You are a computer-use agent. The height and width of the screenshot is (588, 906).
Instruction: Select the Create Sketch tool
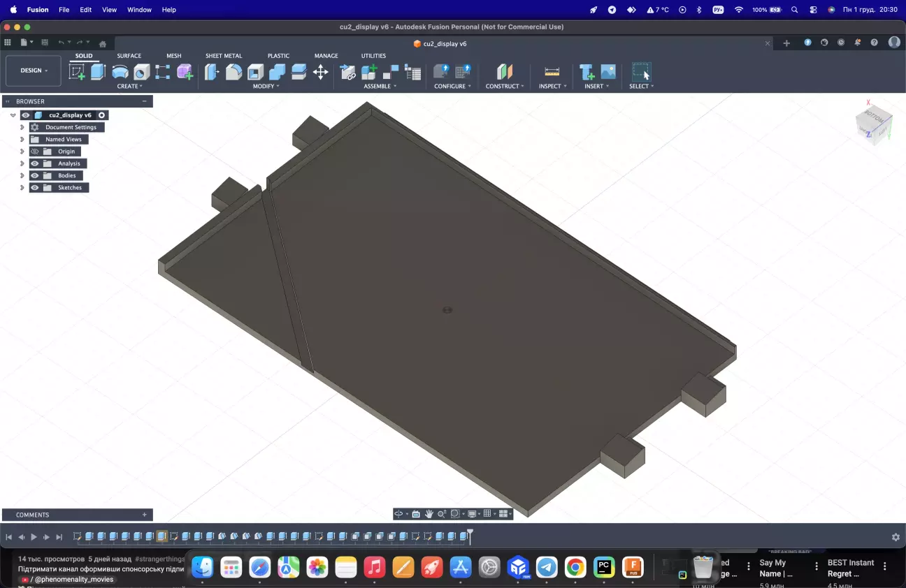click(x=77, y=72)
